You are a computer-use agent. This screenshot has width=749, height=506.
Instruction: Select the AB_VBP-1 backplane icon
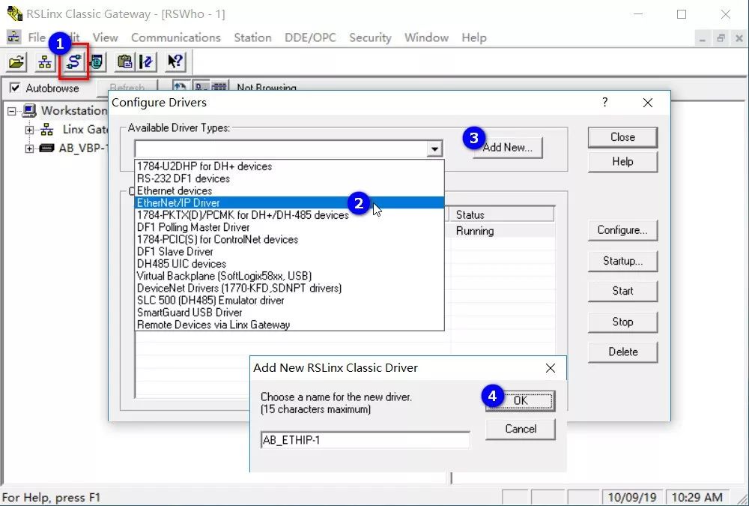click(x=46, y=148)
